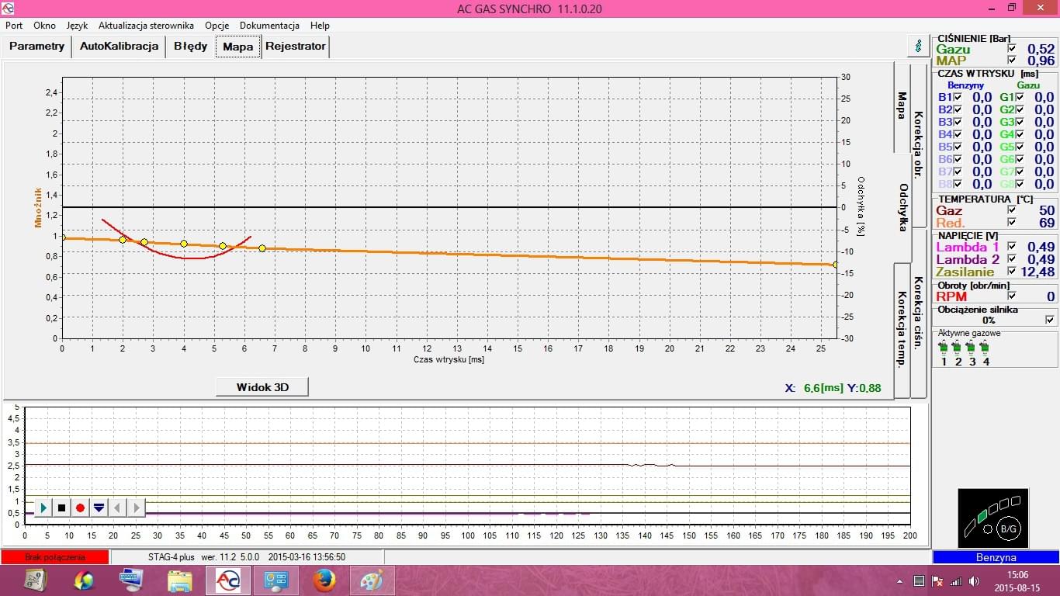This screenshot has width=1060, height=596.
Task: Click active gas injector icon 3
Action: click(972, 348)
